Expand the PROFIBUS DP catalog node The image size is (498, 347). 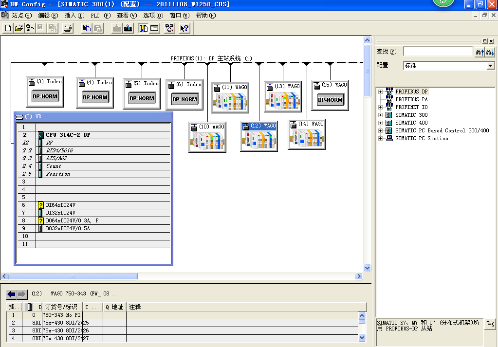click(380, 92)
